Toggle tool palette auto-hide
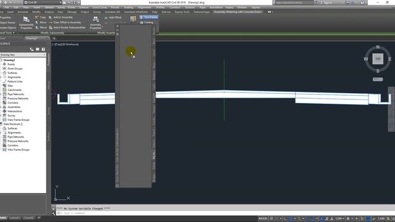 click(x=117, y=30)
